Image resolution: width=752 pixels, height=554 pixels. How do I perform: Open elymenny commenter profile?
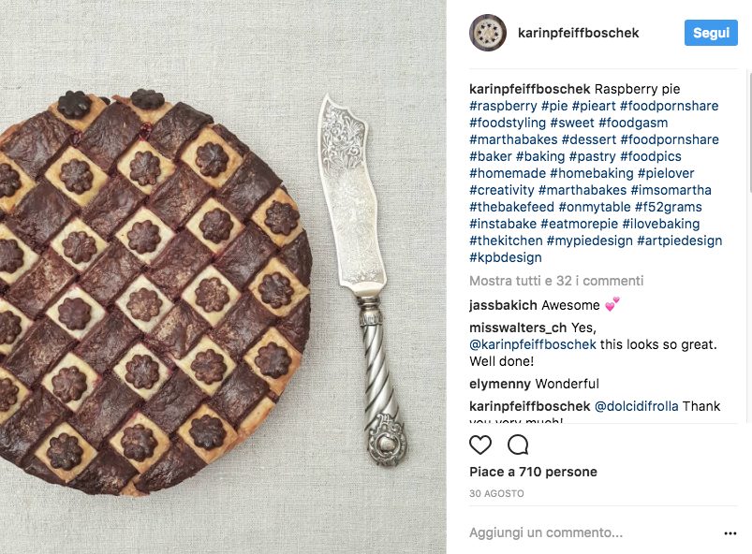(x=500, y=384)
